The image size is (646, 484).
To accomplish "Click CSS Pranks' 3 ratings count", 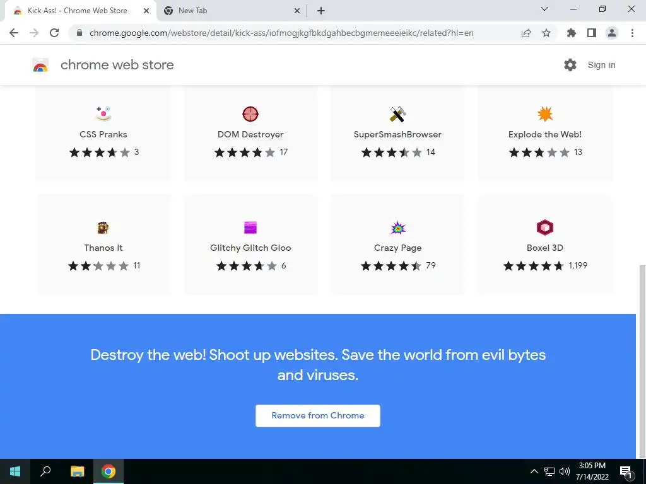I will pyautogui.click(x=137, y=153).
